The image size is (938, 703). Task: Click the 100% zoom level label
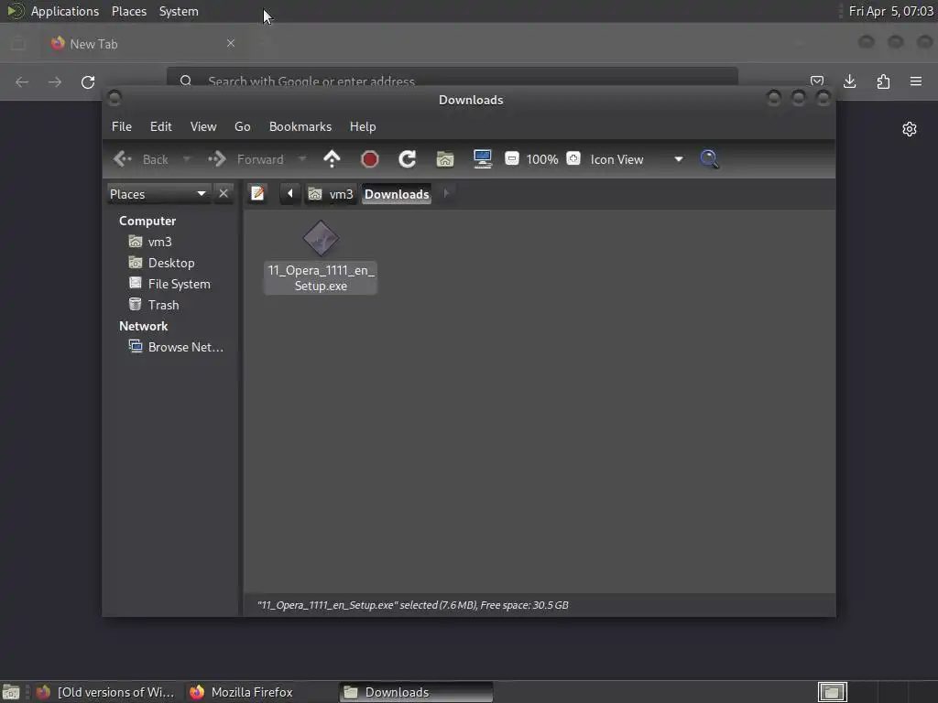pyautogui.click(x=542, y=159)
